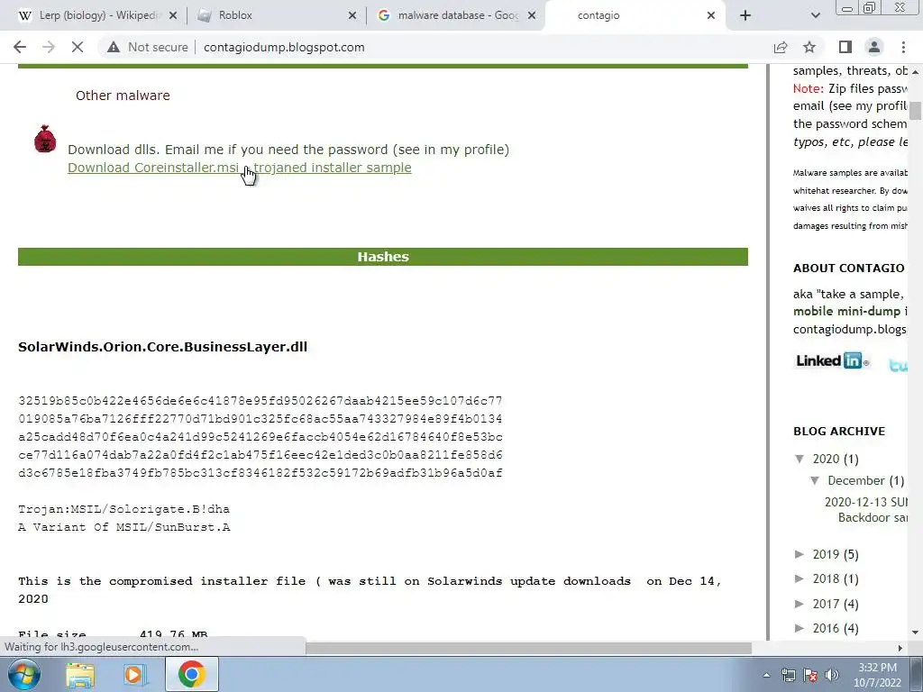This screenshot has width=923, height=692.
Task: Open the tab search dropdown
Action: pos(815,15)
